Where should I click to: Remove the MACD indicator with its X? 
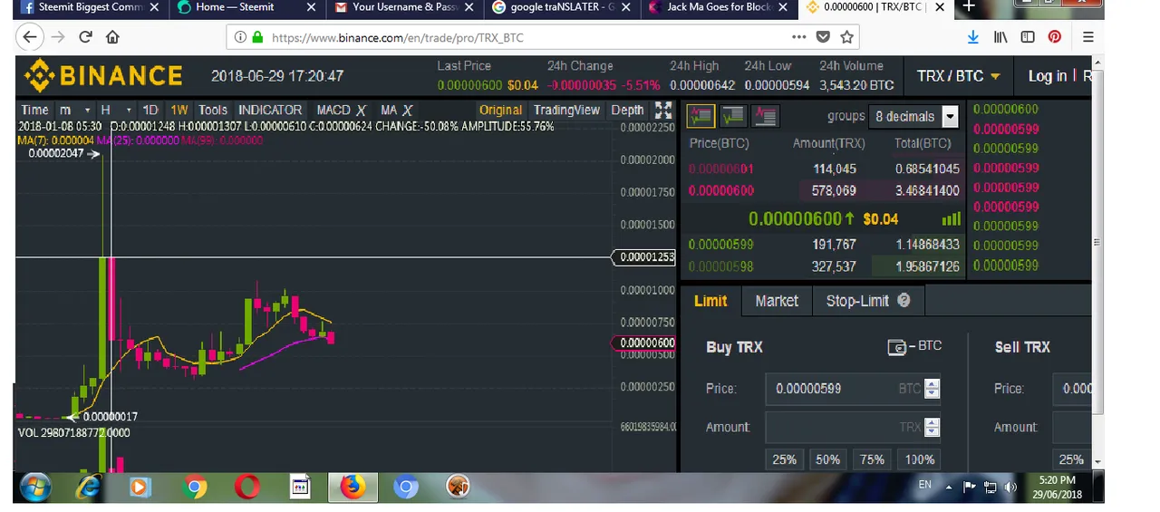pyautogui.click(x=361, y=111)
